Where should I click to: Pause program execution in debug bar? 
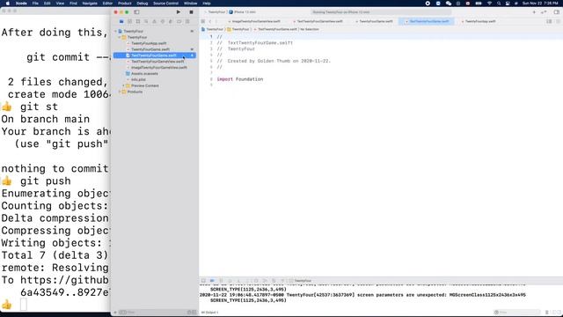(x=221, y=281)
